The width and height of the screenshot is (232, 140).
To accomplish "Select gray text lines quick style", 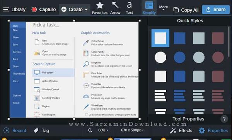I will (199, 96).
